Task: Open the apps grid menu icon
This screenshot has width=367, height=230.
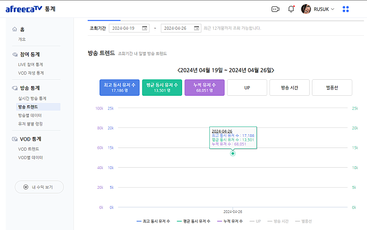Action: click(345, 9)
